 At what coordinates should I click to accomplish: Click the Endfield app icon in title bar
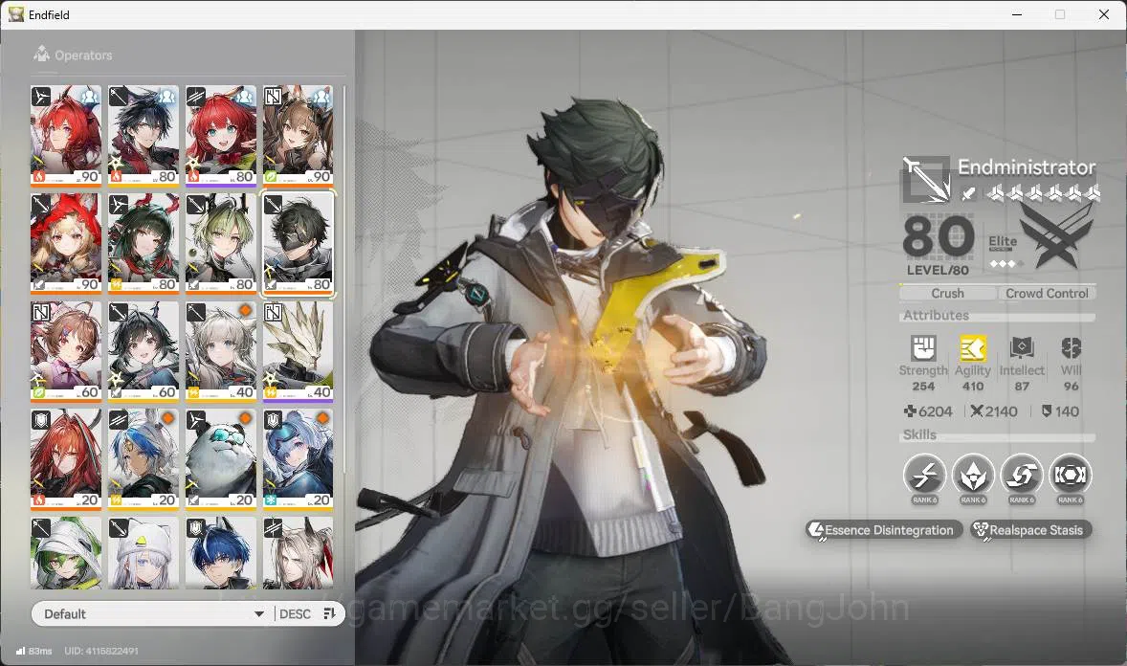click(x=16, y=14)
